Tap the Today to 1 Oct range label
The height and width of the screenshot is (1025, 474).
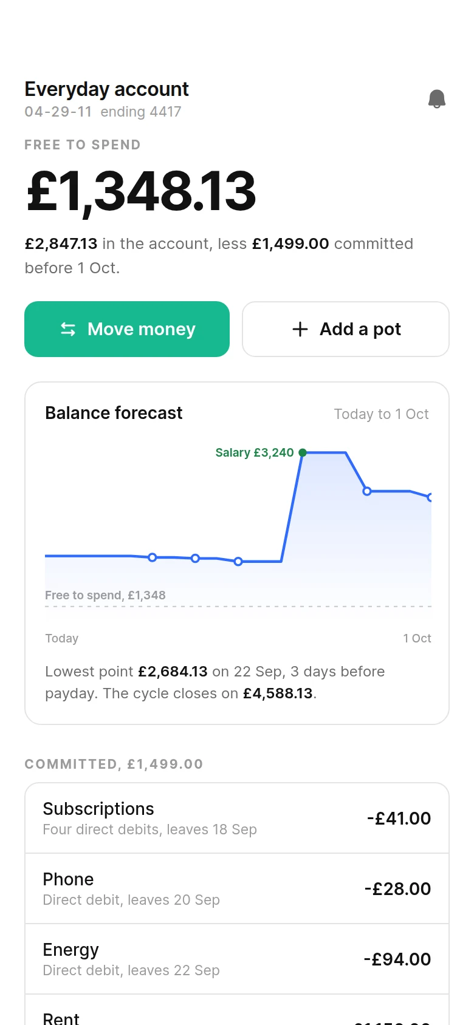[382, 414]
